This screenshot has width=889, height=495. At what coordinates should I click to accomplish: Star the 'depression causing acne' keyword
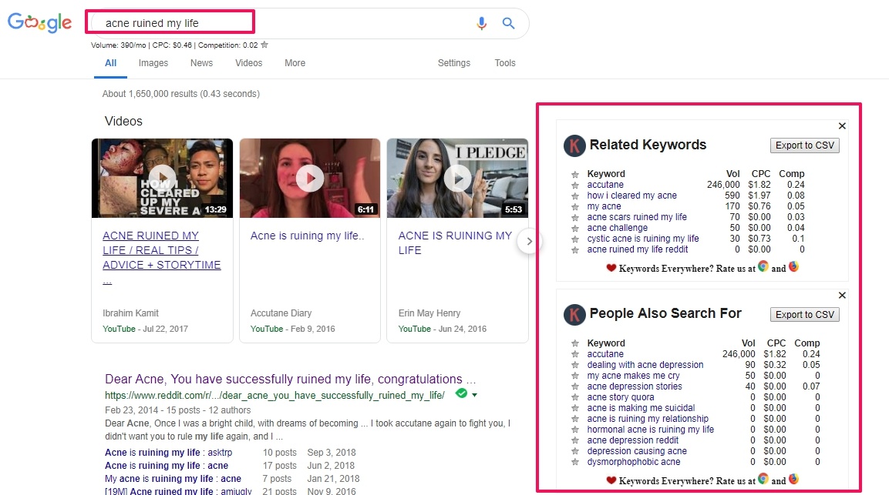tap(575, 451)
